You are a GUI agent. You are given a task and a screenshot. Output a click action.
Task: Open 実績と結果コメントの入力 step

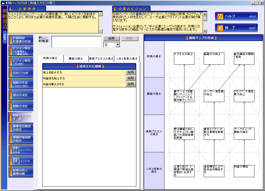coord(21,161)
